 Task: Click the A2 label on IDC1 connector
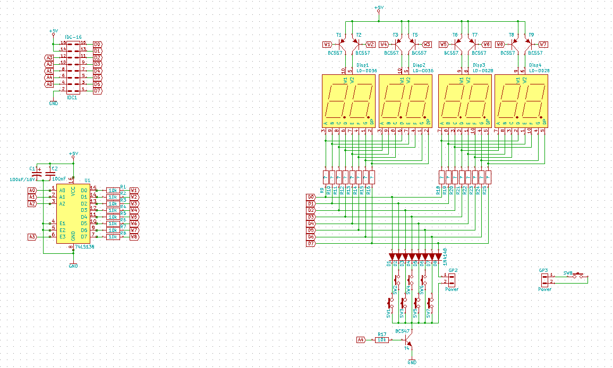click(49, 64)
